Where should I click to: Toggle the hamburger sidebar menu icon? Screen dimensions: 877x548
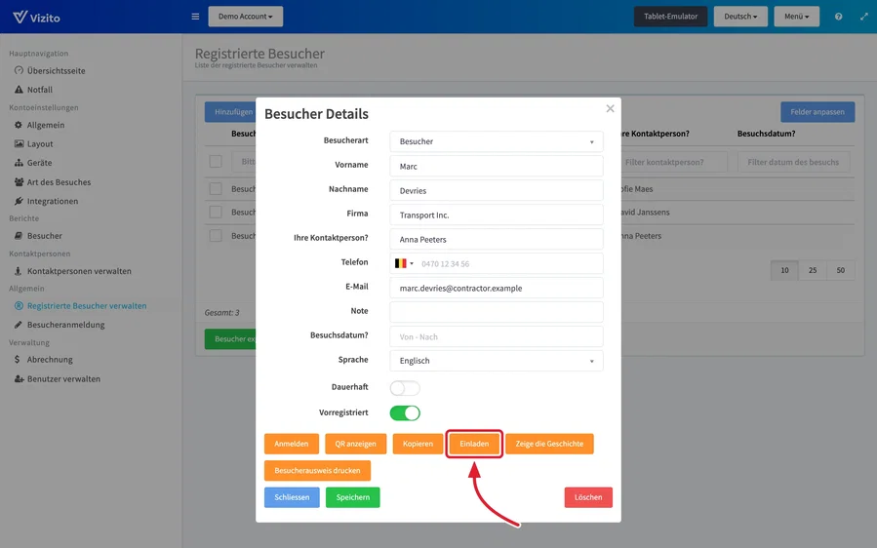point(195,17)
